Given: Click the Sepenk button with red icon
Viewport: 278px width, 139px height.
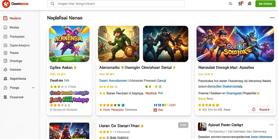Looking at the screenshot, I should (261, 110).
